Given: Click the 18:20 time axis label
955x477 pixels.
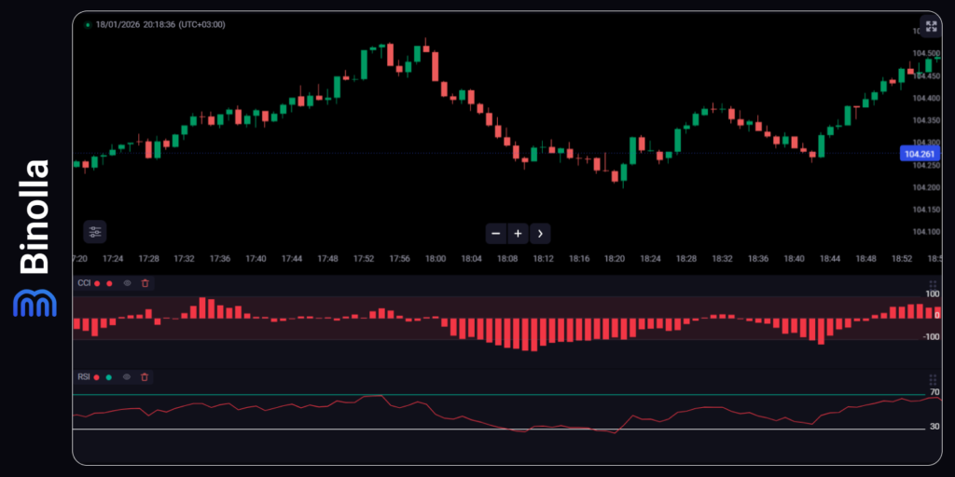Looking at the screenshot, I should tap(615, 259).
